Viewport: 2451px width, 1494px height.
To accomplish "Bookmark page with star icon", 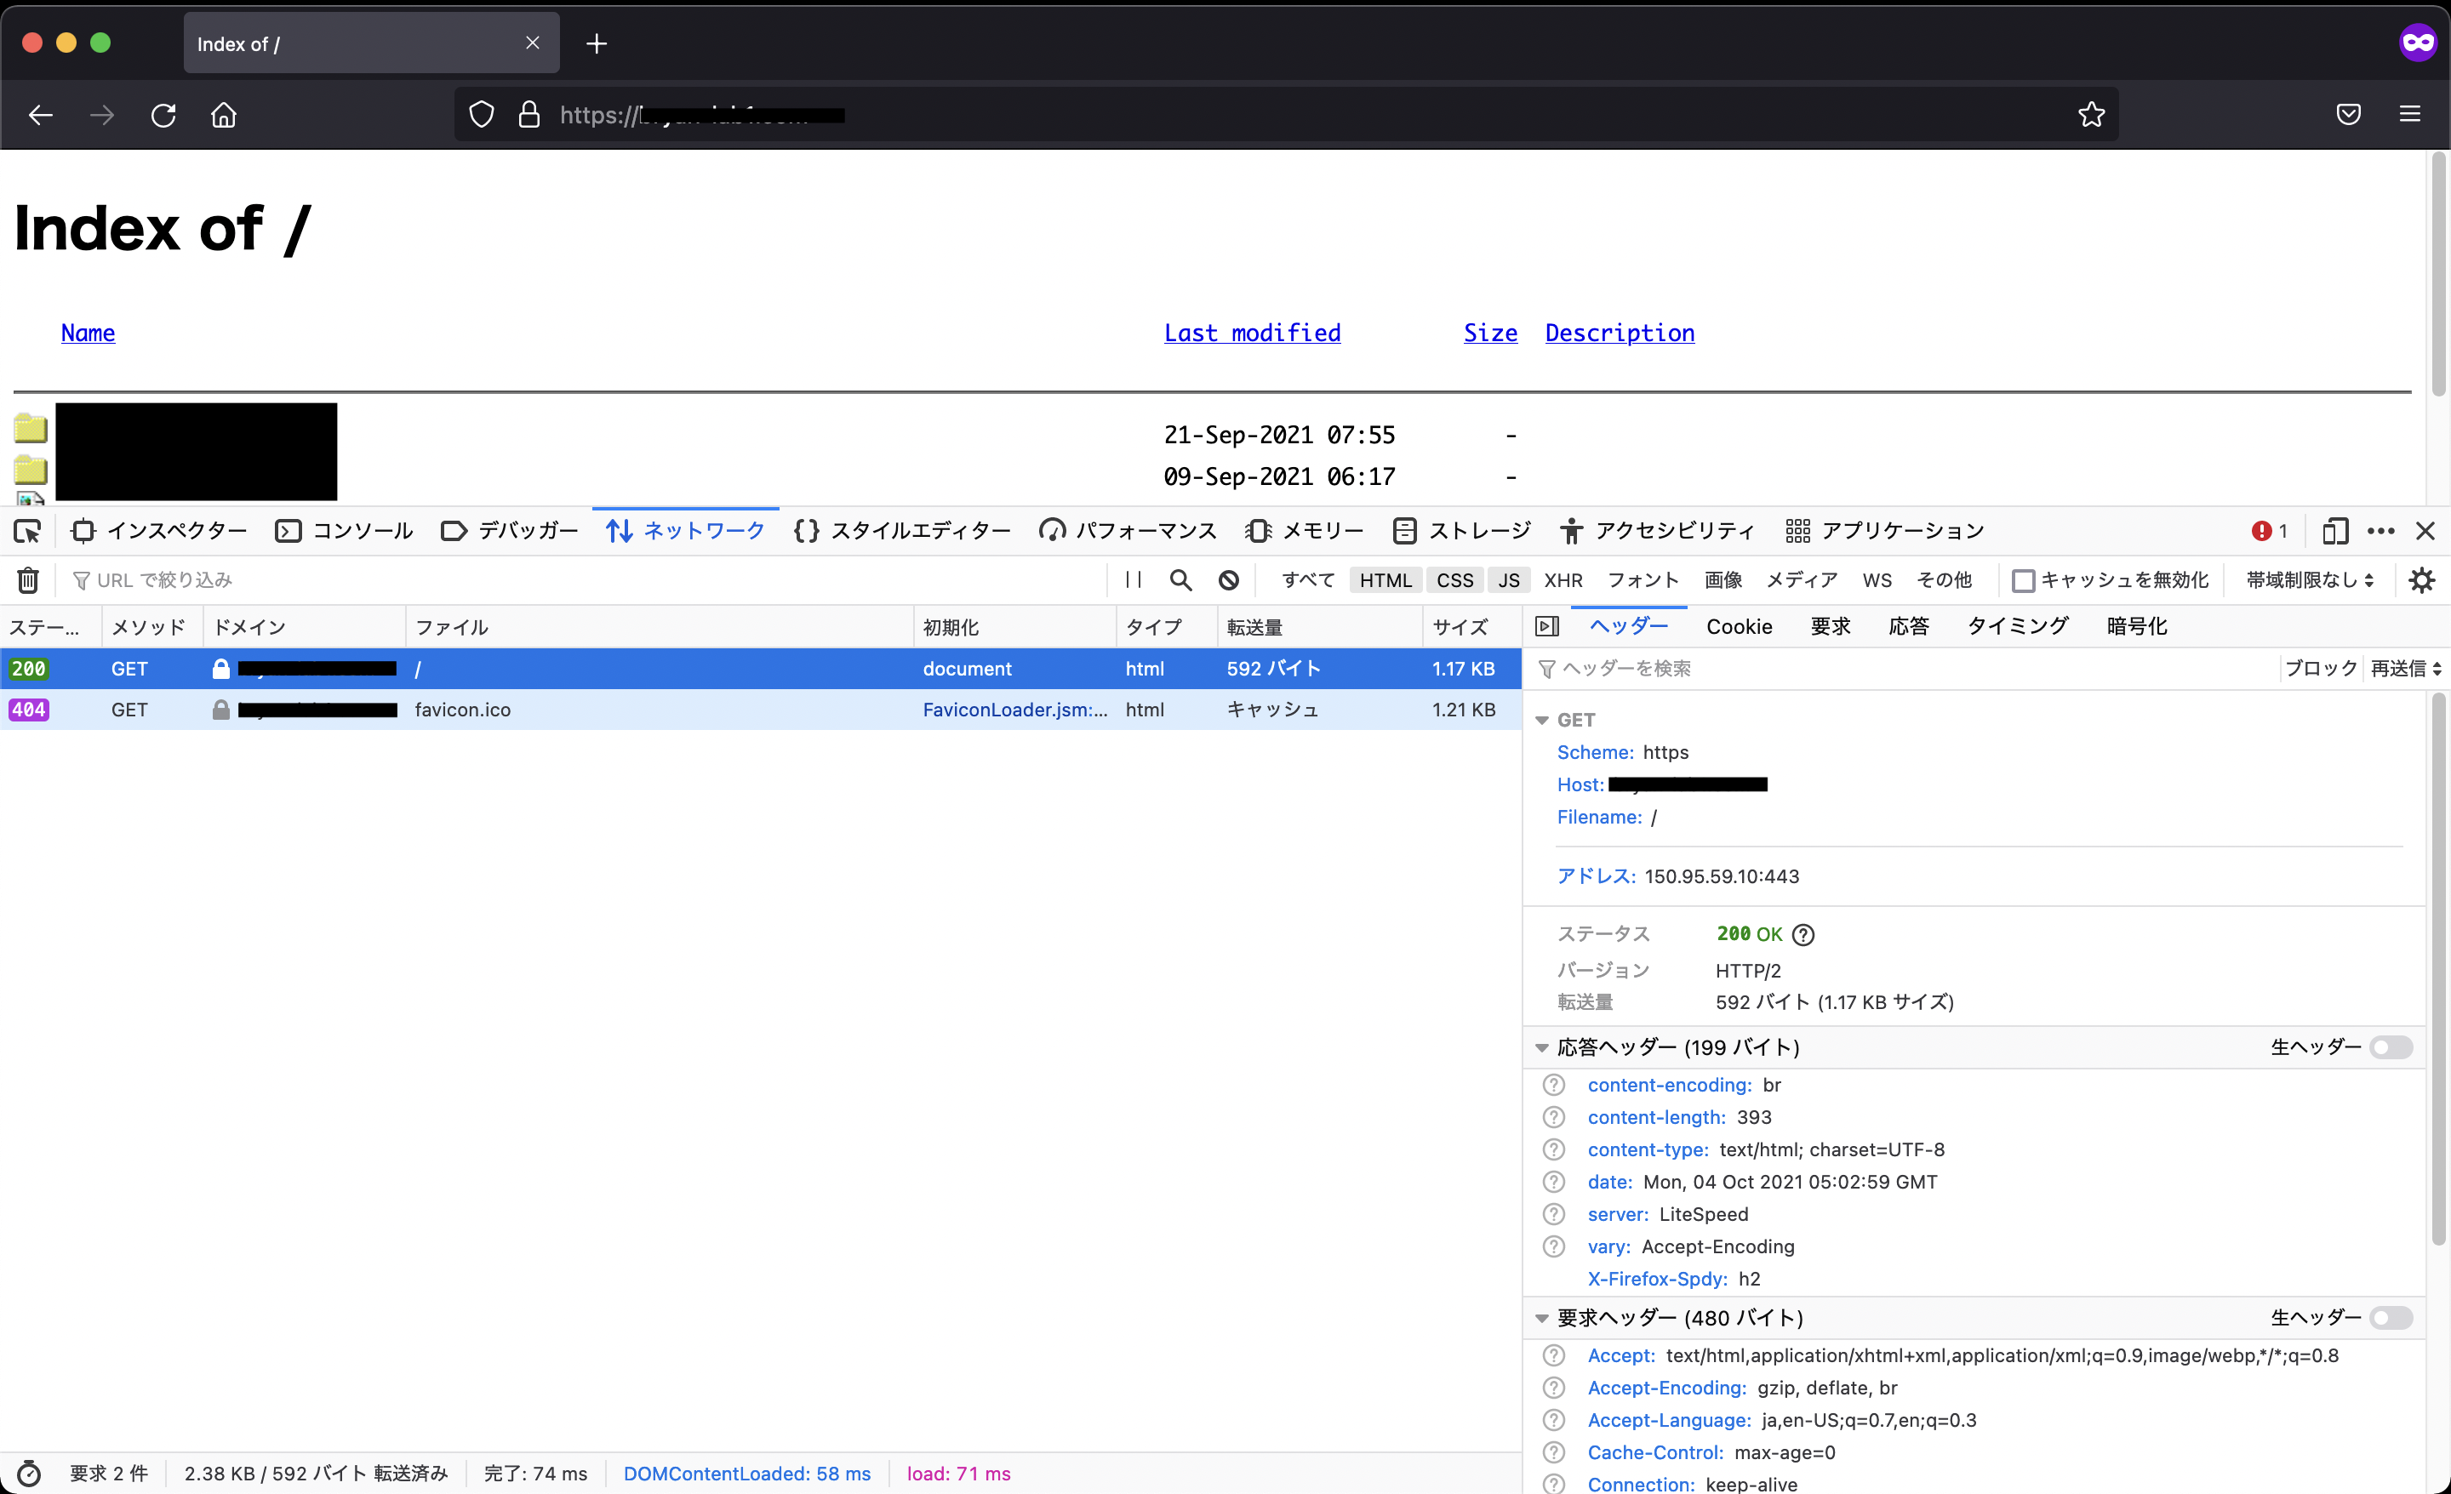I will 2091,114.
